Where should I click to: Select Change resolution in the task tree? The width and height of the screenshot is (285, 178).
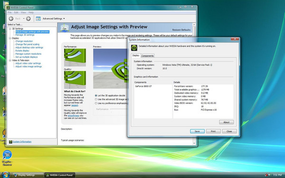coord(24,41)
